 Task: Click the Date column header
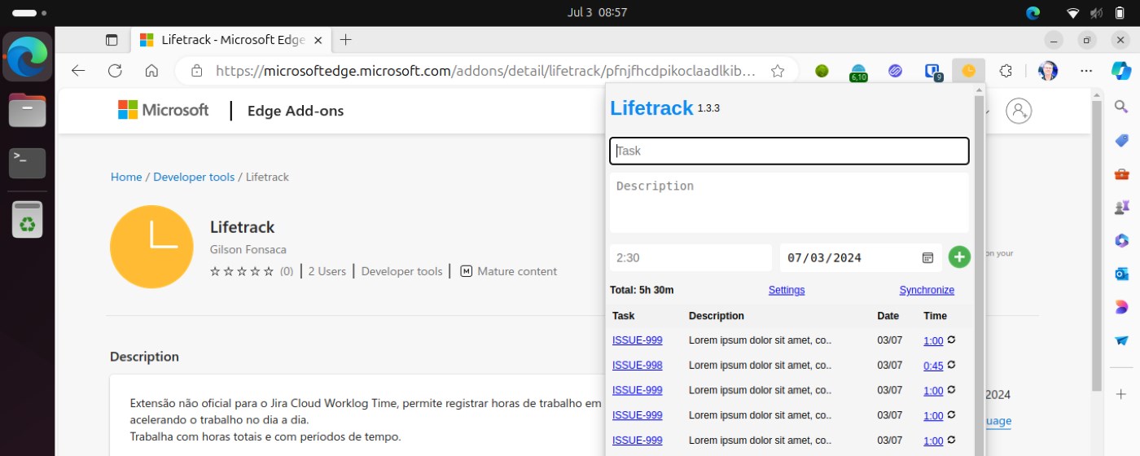tap(888, 315)
